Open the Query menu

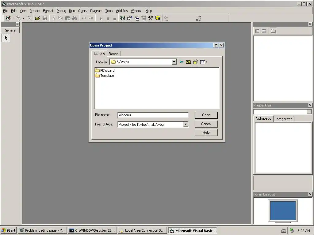82,11
